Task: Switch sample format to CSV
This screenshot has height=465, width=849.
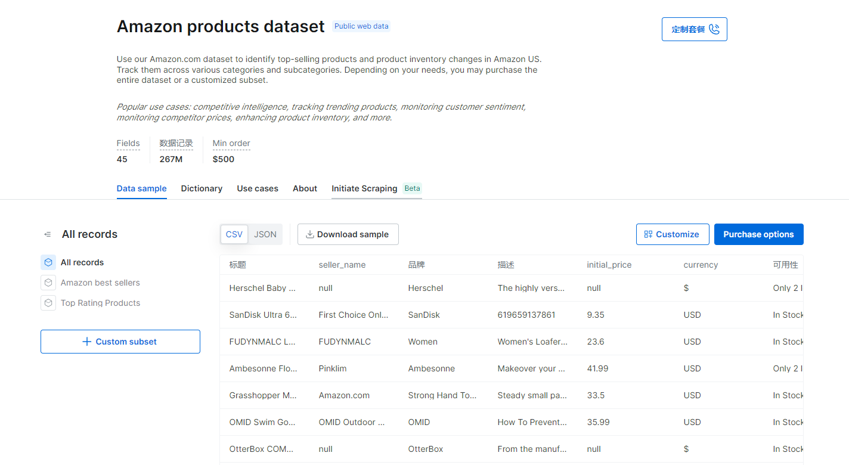Action: [234, 234]
